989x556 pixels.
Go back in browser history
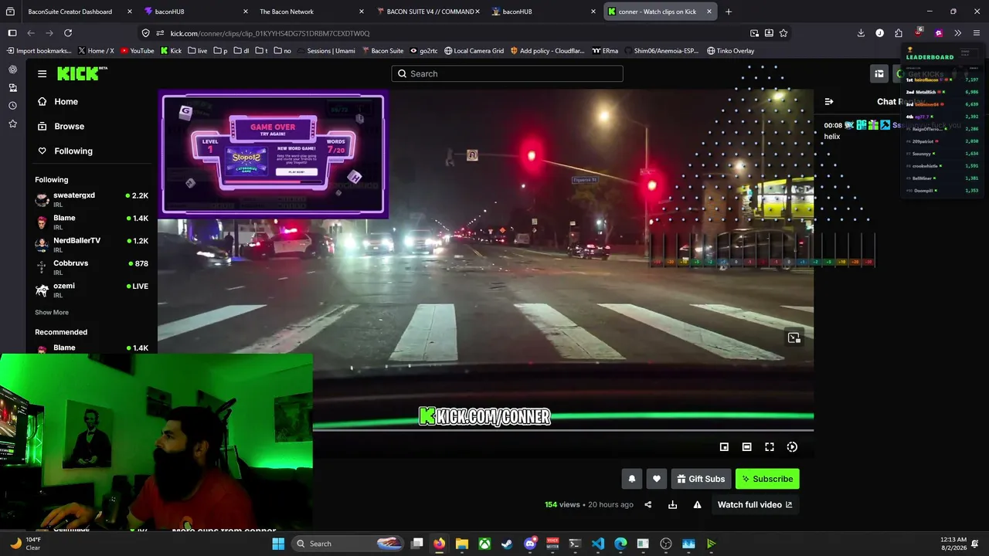[31, 33]
